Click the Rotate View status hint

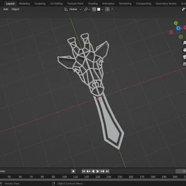point(12,184)
